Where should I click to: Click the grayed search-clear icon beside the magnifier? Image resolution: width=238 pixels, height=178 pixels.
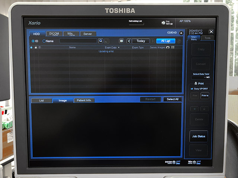pyautogui.click(x=107, y=41)
